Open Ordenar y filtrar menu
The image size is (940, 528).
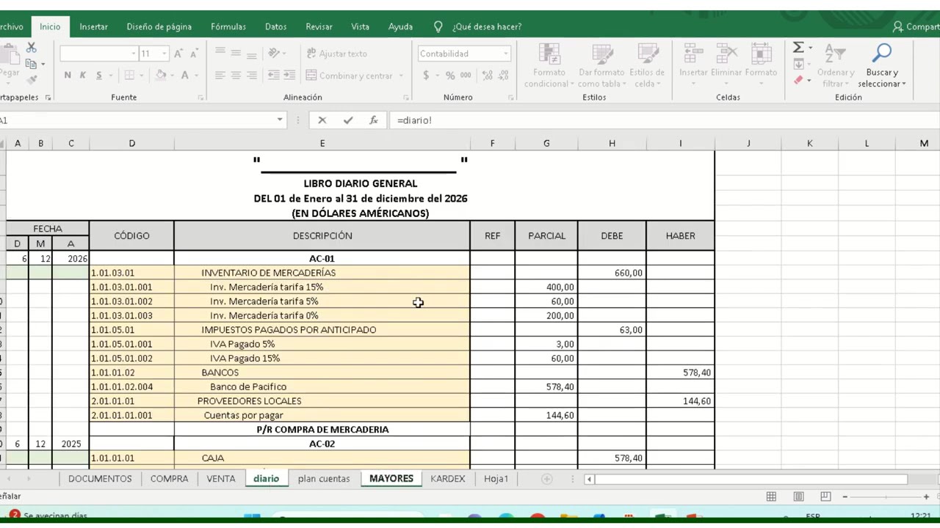click(x=835, y=66)
